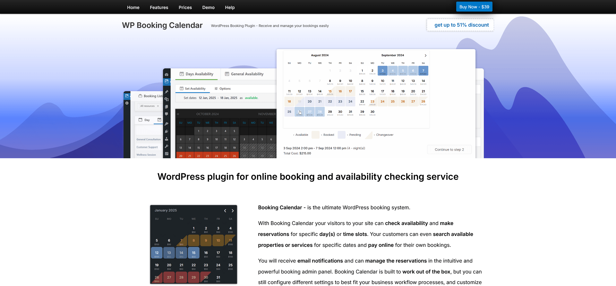The height and width of the screenshot is (286, 616).
Task: Select August 29 in the August 2024 calendar
Action: pyautogui.click(x=330, y=112)
